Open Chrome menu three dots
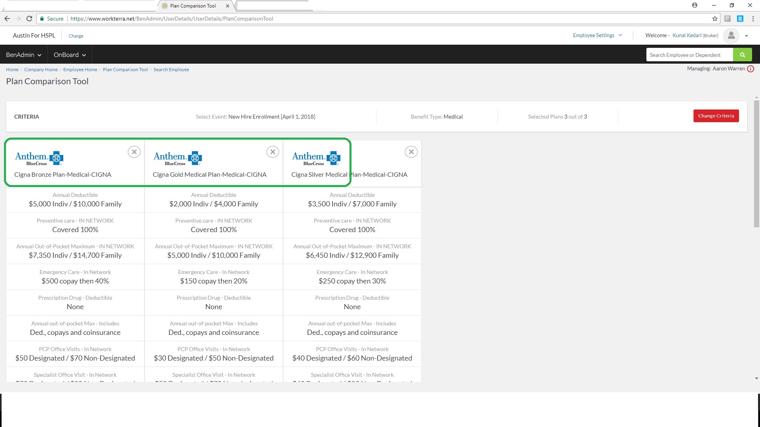Screen dimensions: 760x427 (753, 19)
